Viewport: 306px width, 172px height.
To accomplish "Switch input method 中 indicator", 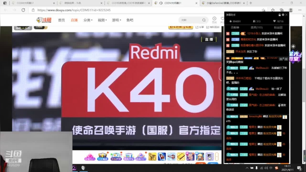I will (271, 168).
